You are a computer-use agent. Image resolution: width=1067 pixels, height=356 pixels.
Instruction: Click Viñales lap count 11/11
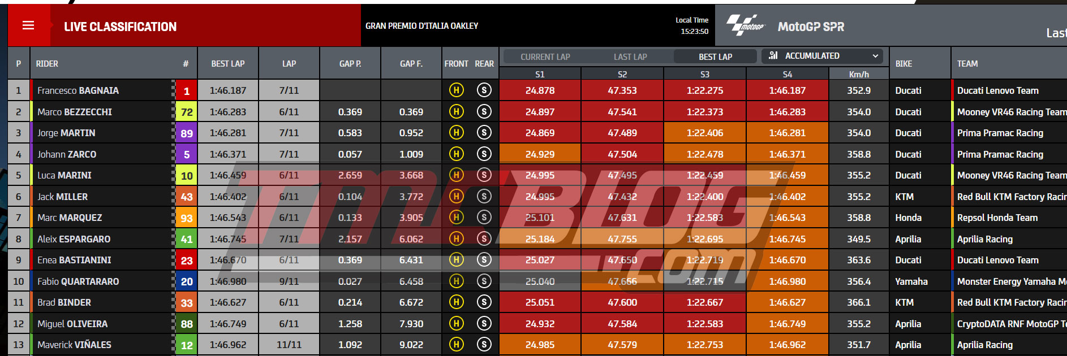(289, 345)
